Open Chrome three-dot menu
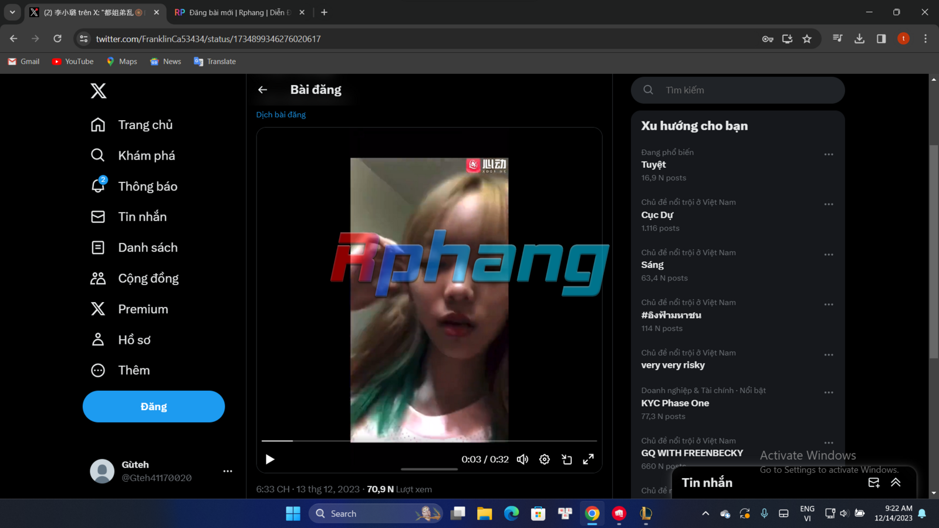The height and width of the screenshot is (528, 939). (x=926, y=39)
